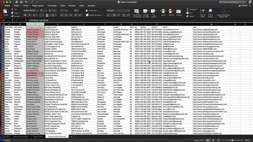Open Format as Table
Image resolution: width=253 pixels, height=142 pixels.
(x=146, y=13)
